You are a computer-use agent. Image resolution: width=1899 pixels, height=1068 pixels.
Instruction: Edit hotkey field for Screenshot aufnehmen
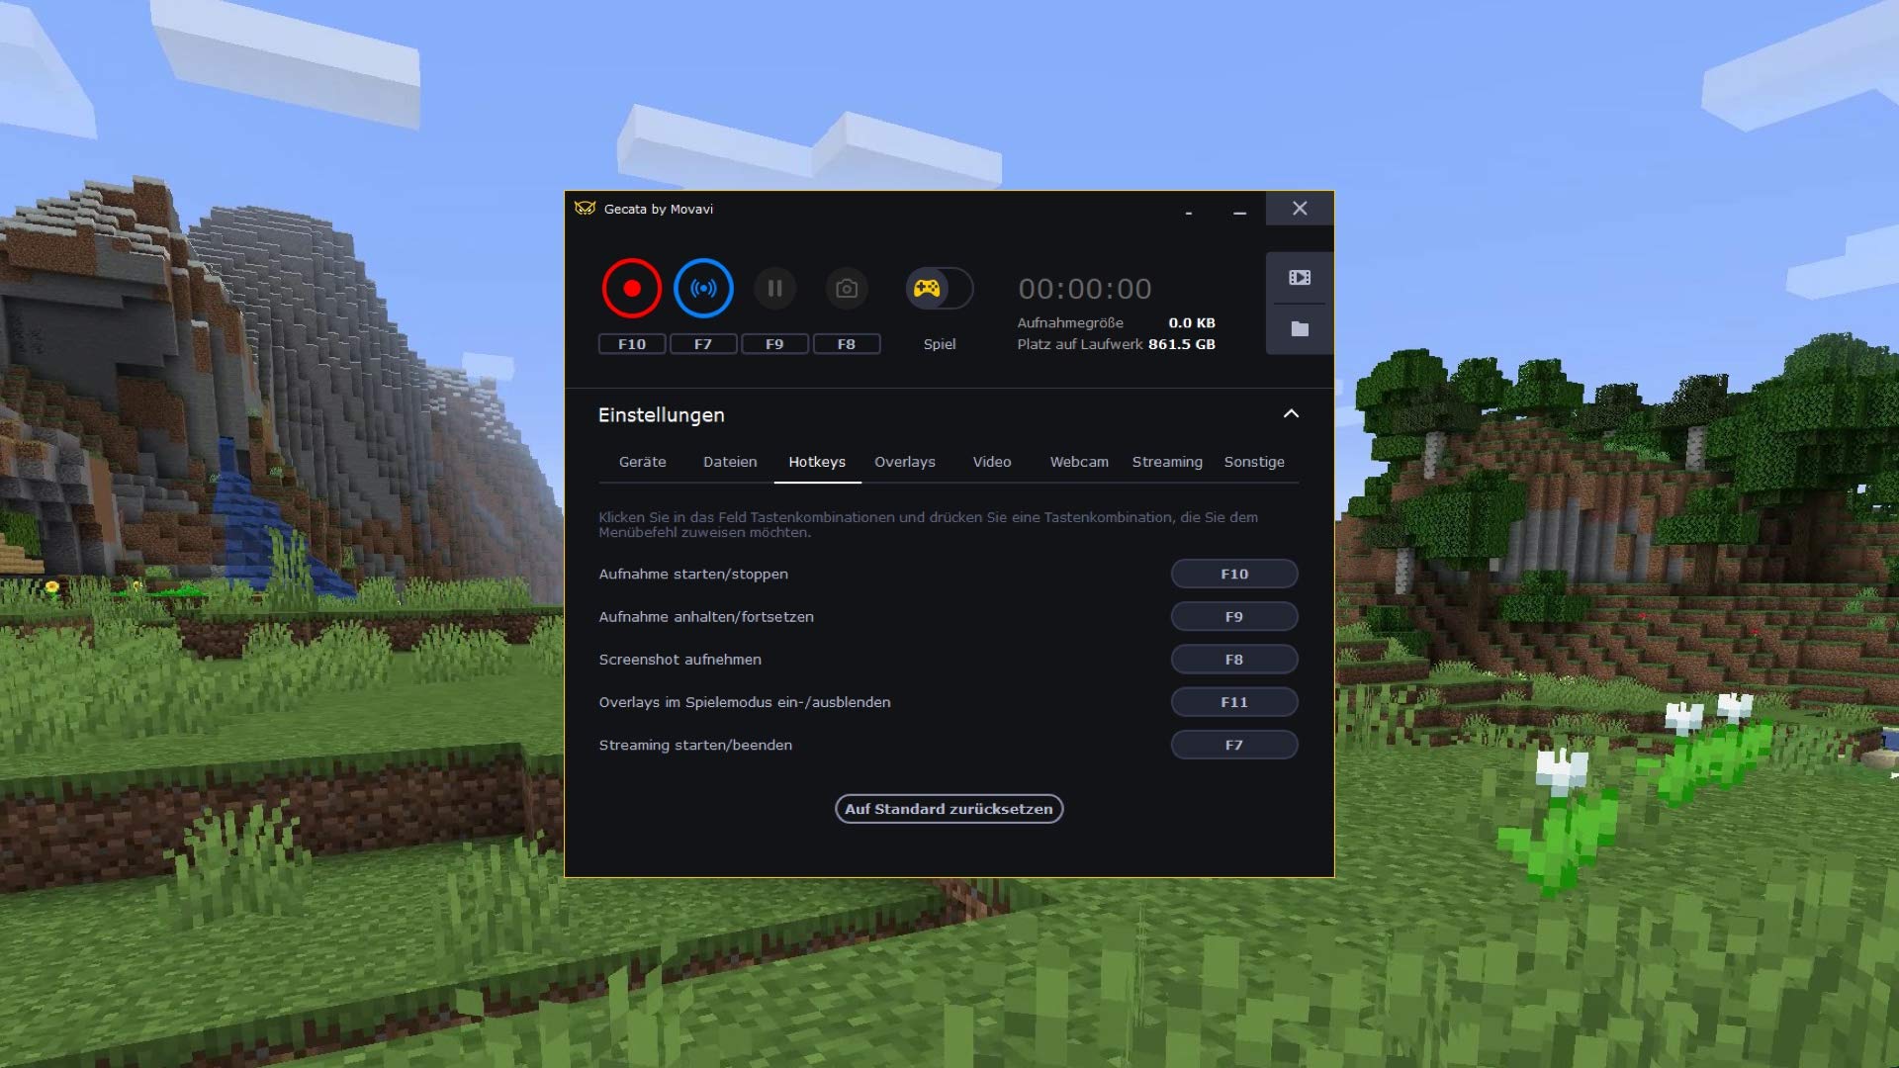[x=1234, y=660]
